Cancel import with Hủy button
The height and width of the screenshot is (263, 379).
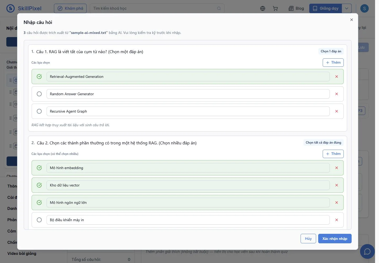308,239
